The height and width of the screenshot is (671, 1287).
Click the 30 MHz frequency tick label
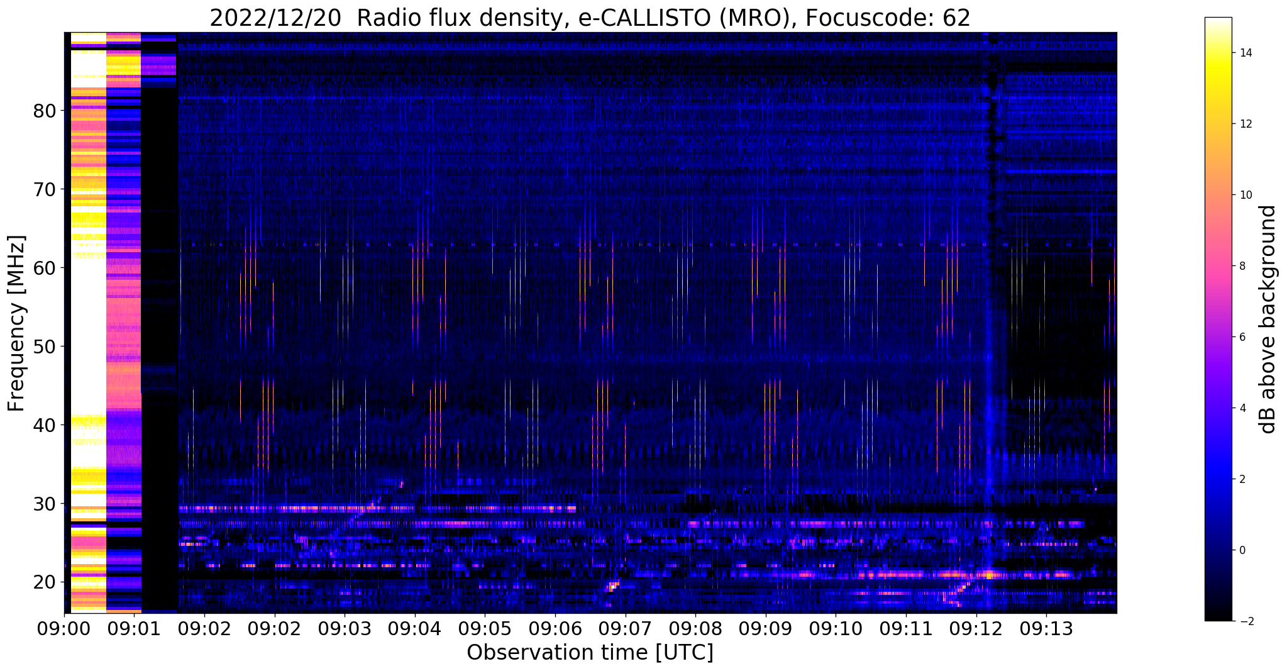pyautogui.click(x=44, y=504)
